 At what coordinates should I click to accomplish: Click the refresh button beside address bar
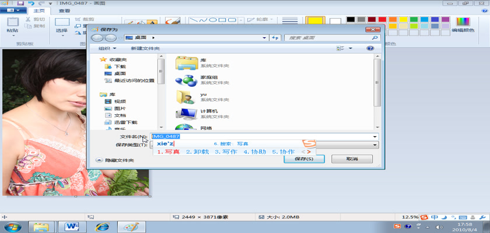(x=274, y=38)
